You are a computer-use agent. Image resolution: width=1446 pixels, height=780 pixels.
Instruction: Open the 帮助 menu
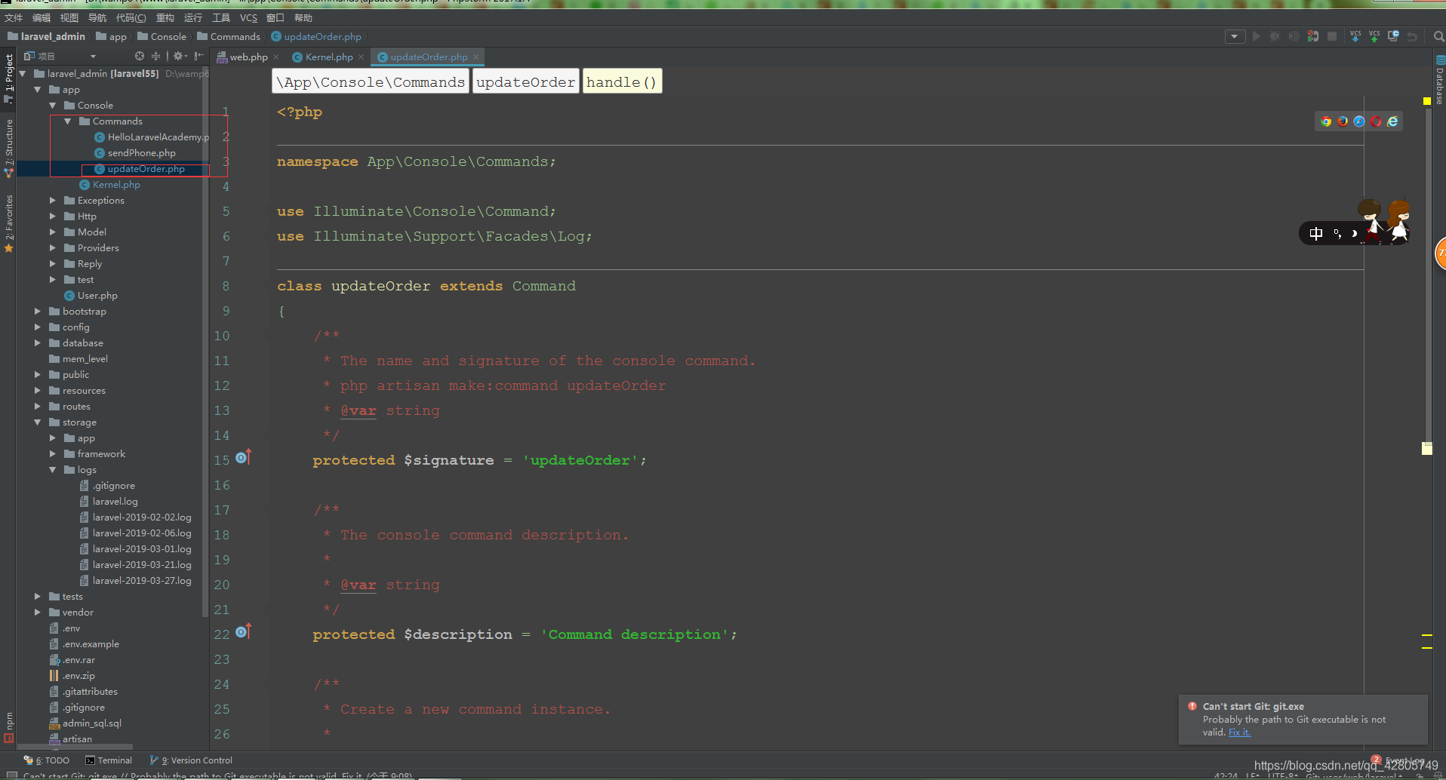coord(303,17)
